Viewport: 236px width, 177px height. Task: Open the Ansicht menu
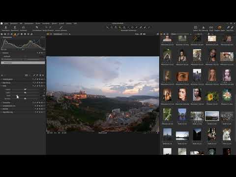(62, 24)
